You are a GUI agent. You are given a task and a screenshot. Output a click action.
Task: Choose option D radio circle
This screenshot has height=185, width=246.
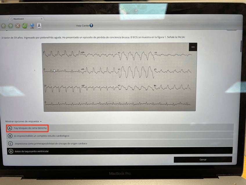[11, 151]
